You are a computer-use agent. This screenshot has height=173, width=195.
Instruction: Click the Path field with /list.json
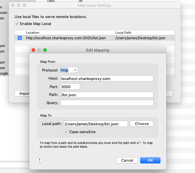(x=107, y=95)
